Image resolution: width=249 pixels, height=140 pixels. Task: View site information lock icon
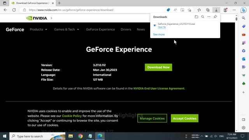25,10
